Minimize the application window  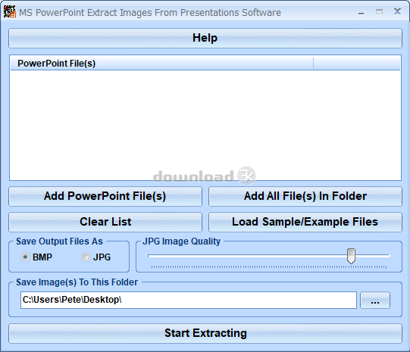point(361,12)
